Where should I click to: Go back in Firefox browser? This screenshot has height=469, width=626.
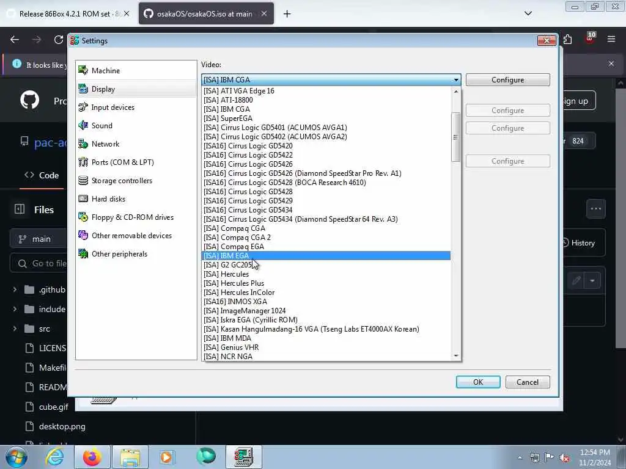15,40
